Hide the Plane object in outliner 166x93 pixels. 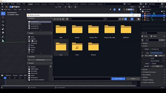click(x=164, y=16)
